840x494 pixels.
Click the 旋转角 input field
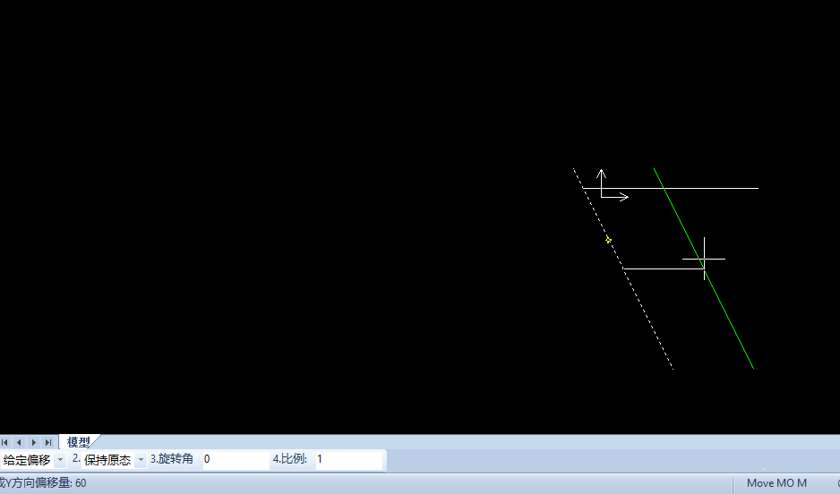(236, 460)
